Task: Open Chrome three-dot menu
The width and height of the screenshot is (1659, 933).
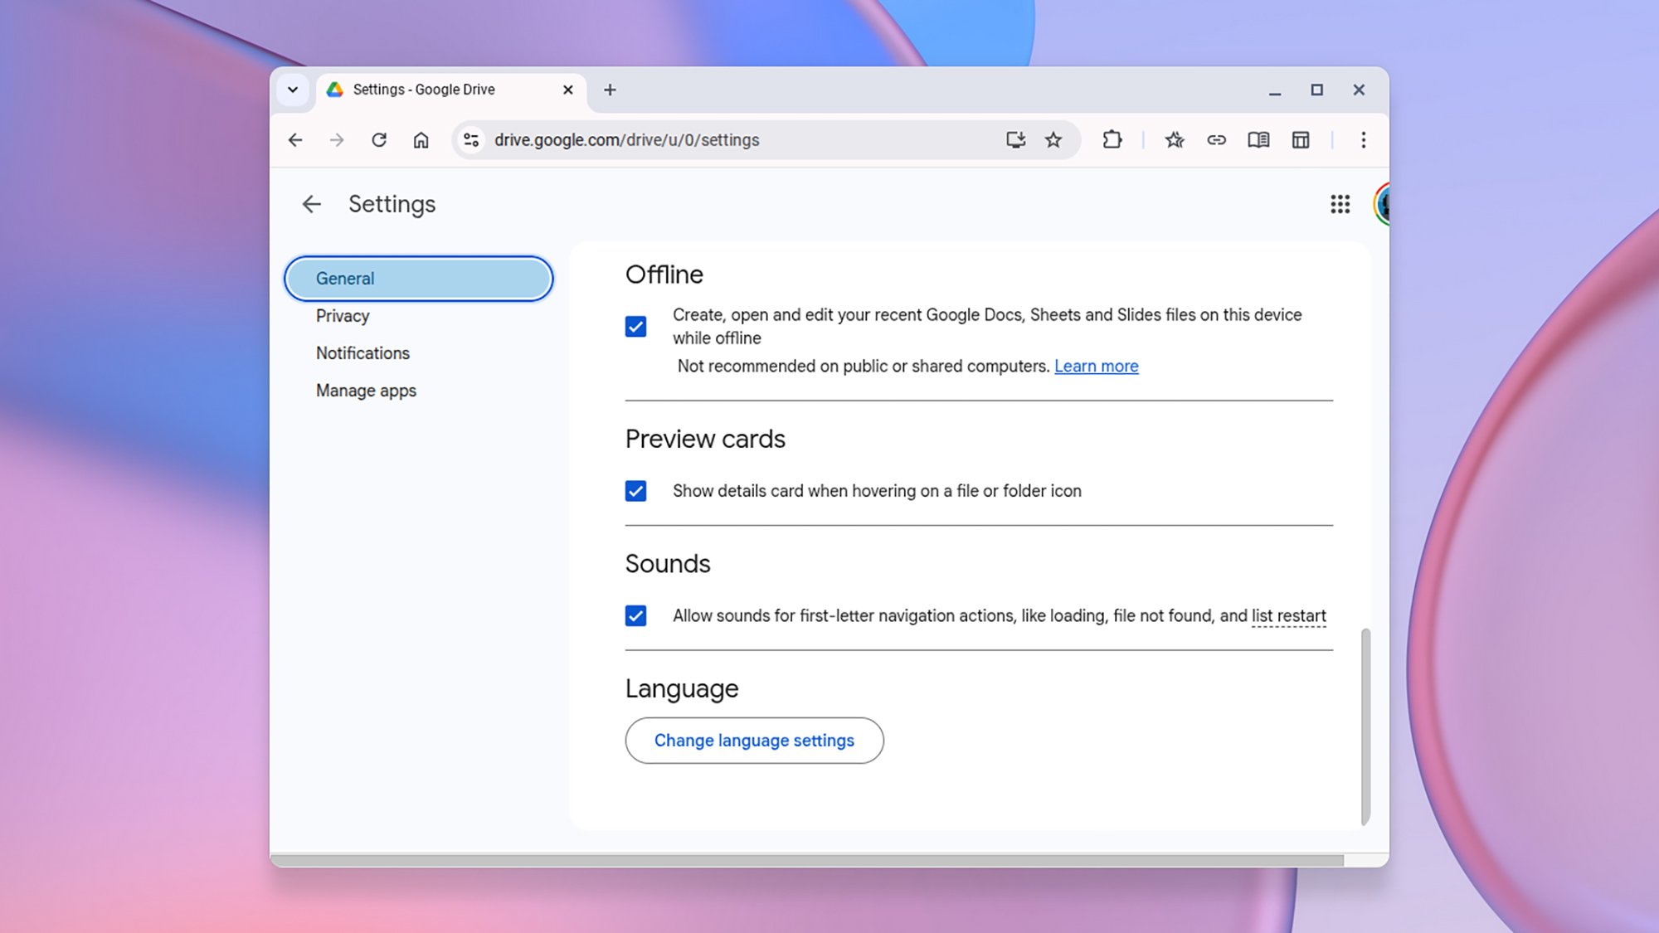Action: tap(1363, 140)
